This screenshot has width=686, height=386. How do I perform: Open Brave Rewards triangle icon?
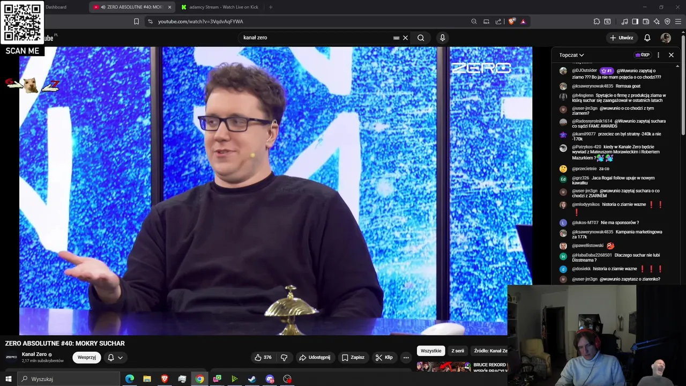(x=523, y=21)
